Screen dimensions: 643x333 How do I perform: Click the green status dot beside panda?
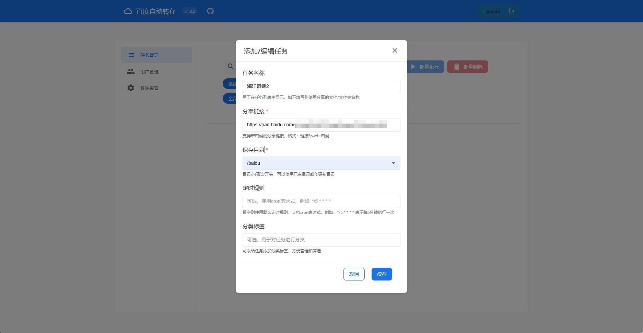point(483,11)
